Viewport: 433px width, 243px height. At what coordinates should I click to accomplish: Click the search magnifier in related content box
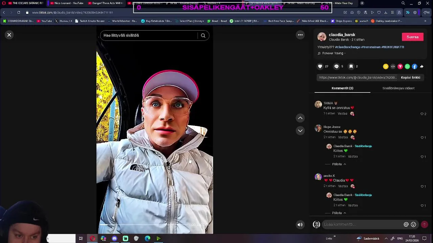(203, 35)
